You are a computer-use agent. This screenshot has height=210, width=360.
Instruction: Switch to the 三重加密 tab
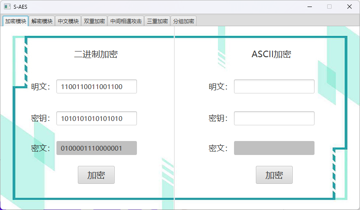point(157,21)
